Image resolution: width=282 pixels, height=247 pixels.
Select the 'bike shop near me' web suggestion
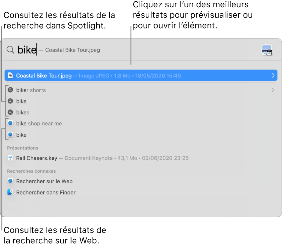click(39, 123)
